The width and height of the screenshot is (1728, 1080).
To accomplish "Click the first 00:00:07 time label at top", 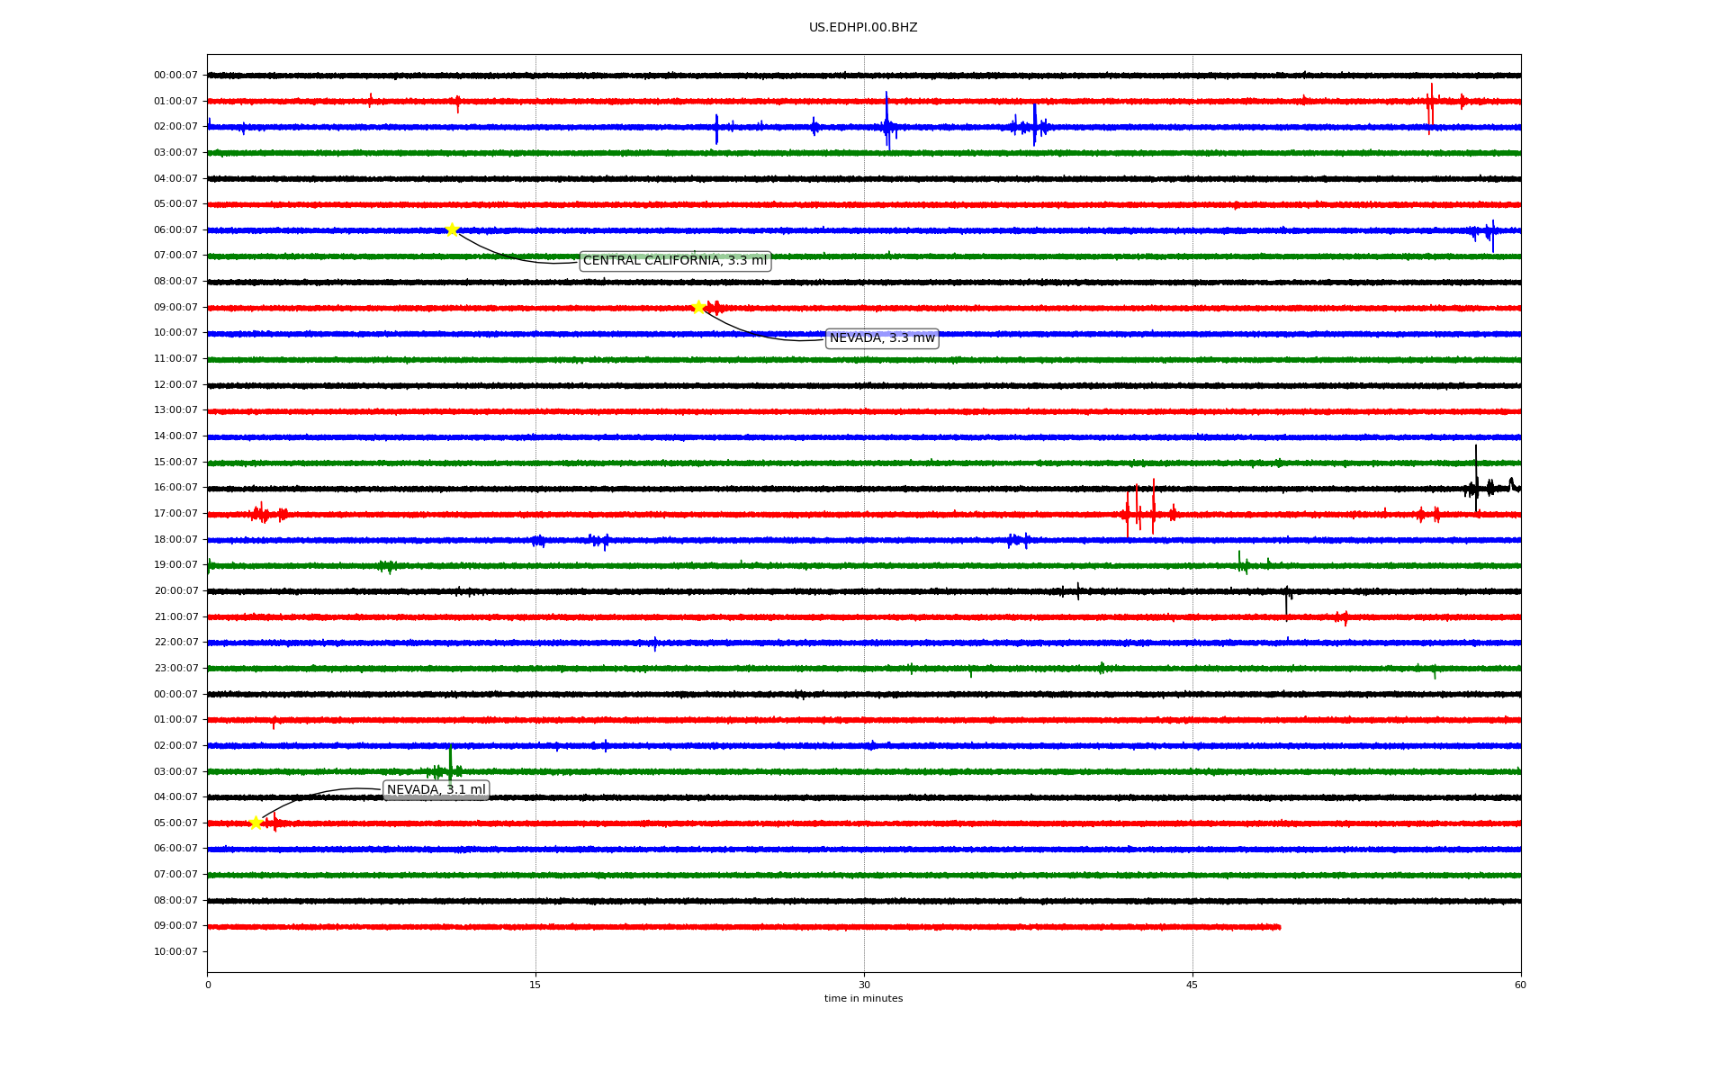I will point(175,76).
